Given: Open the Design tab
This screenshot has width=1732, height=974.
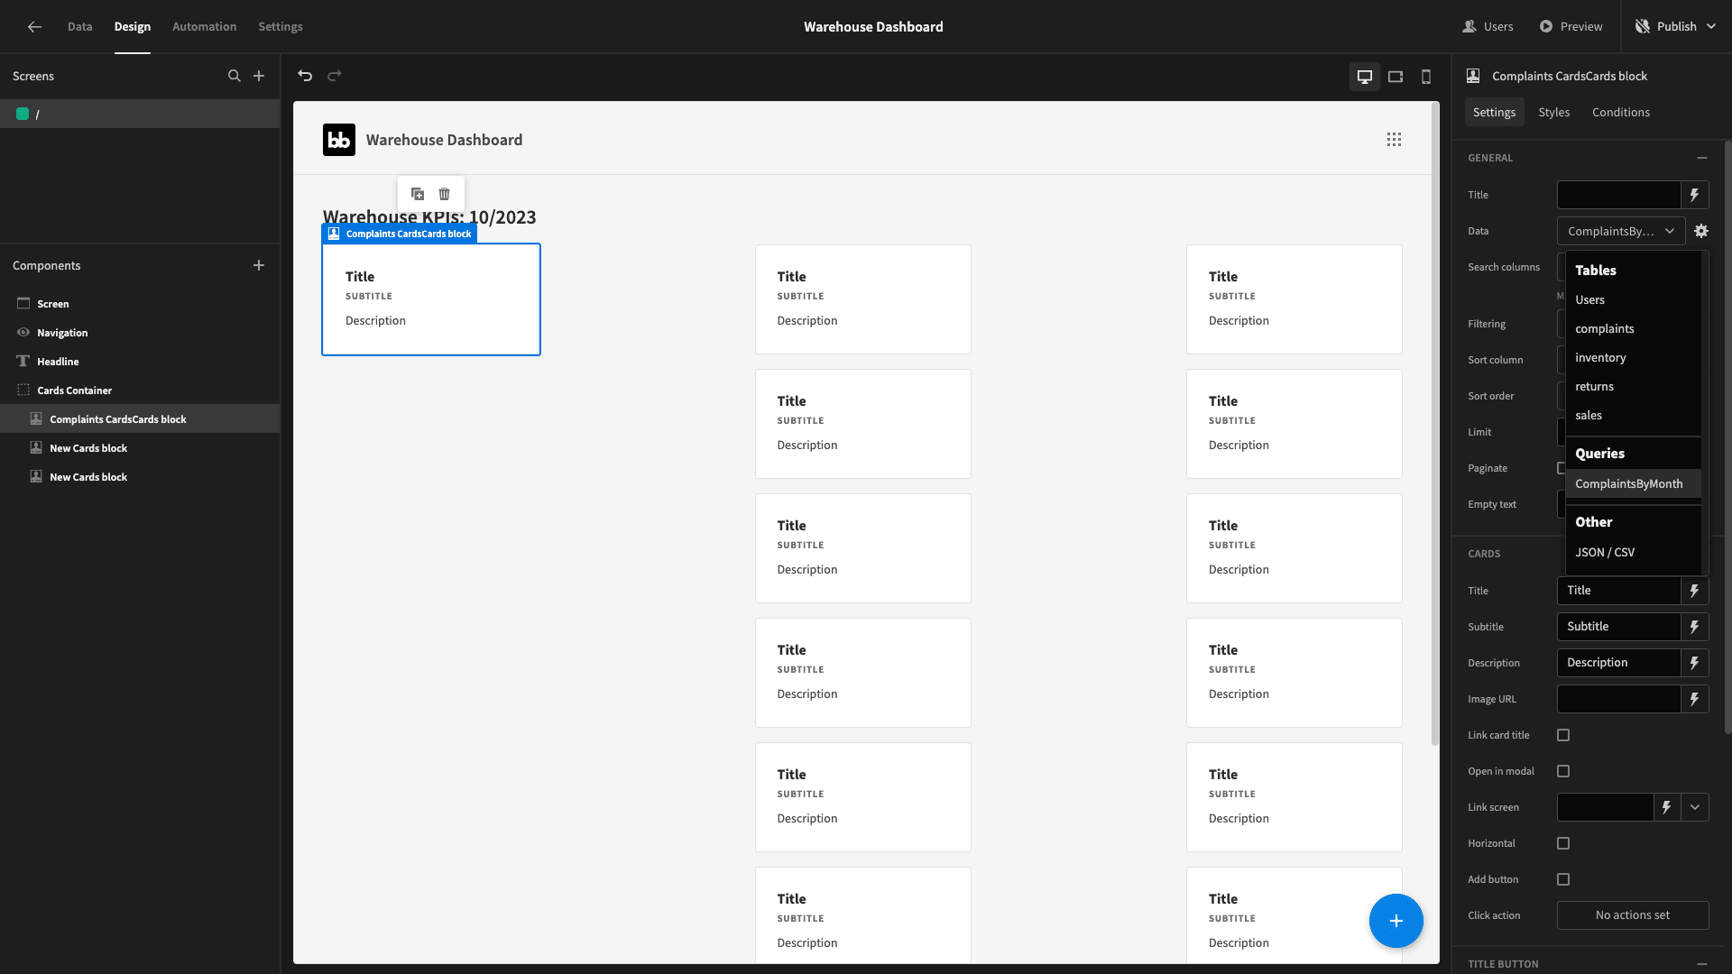Looking at the screenshot, I should [133, 27].
